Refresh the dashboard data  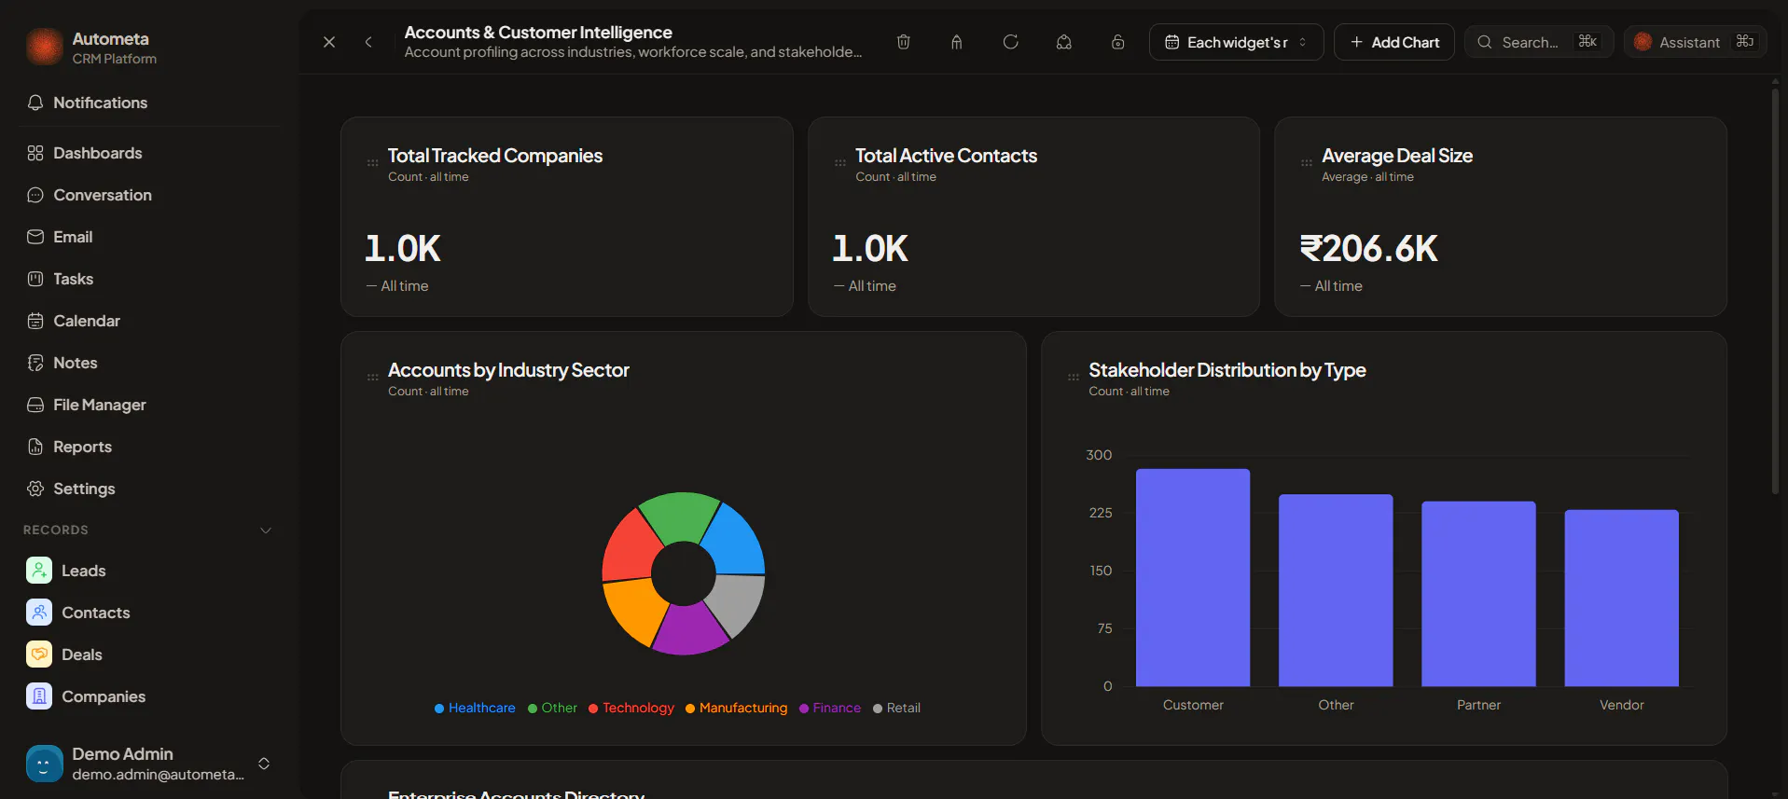click(x=1010, y=42)
